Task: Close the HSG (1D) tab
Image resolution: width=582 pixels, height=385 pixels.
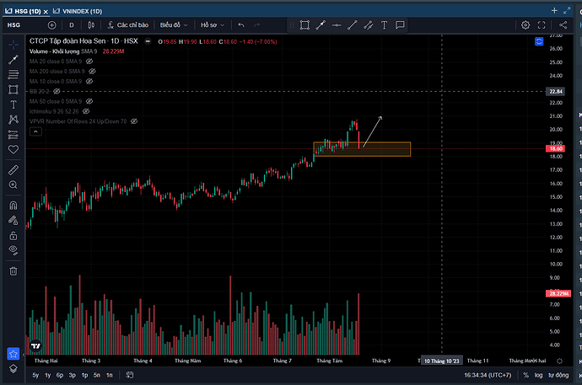Action: tap(46, 12)
